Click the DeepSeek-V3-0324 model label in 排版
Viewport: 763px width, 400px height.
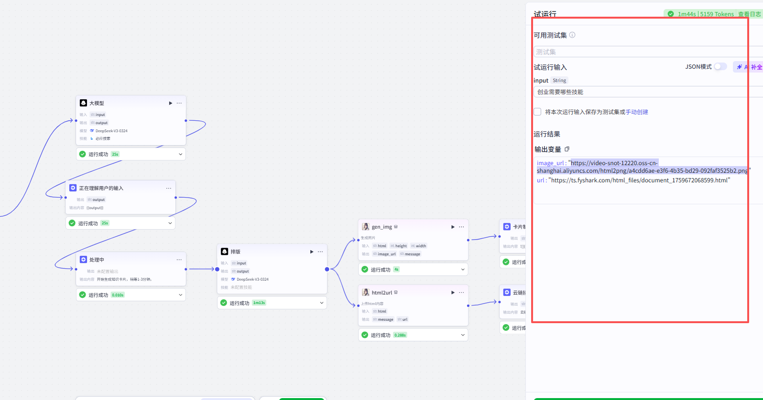252,279
